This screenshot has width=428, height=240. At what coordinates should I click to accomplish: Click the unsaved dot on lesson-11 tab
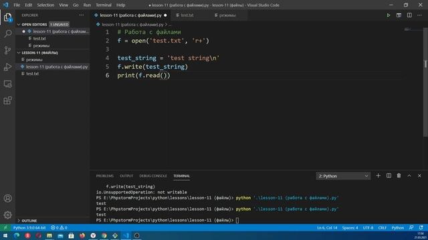(165, 15)
